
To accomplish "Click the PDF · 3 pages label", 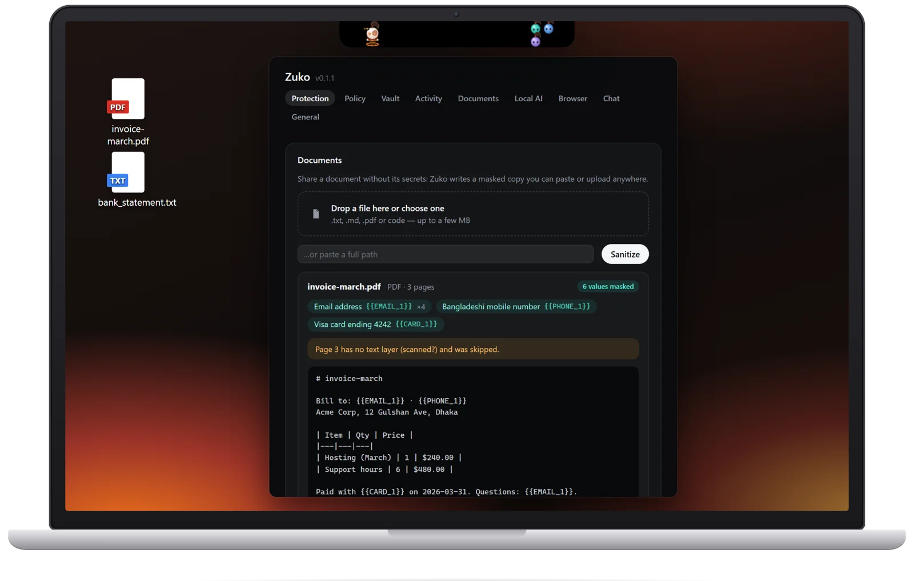I will (x=411, y=287).
